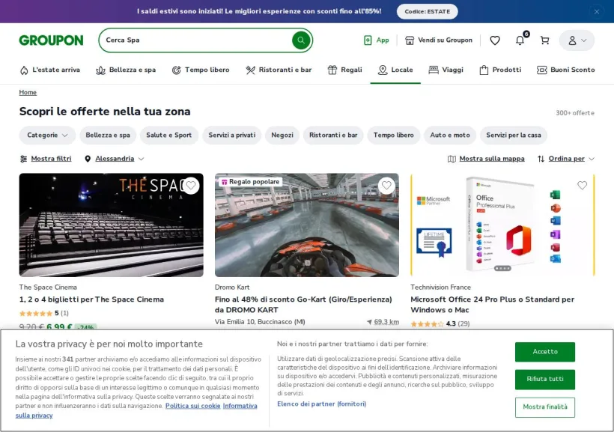
Task: Click the filter sliders icon
Action: click(23, 159)
